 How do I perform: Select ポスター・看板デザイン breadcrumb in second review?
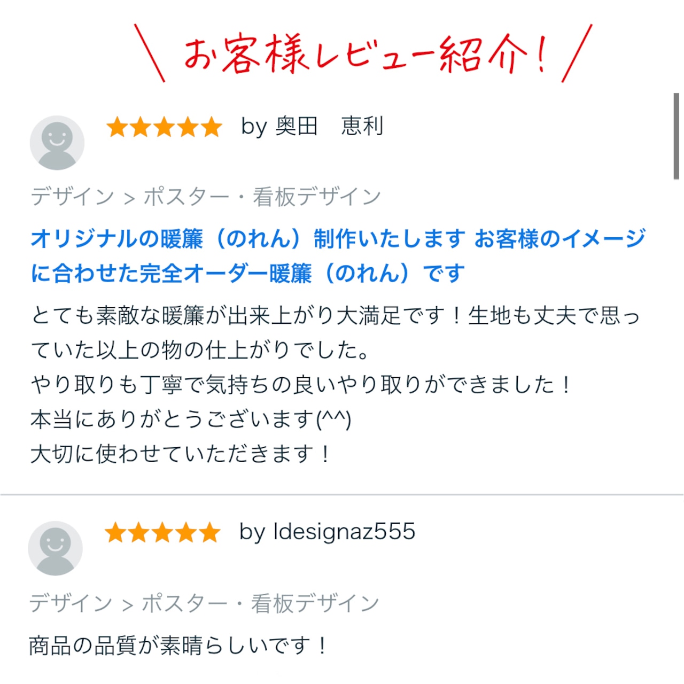pos(261,603)
